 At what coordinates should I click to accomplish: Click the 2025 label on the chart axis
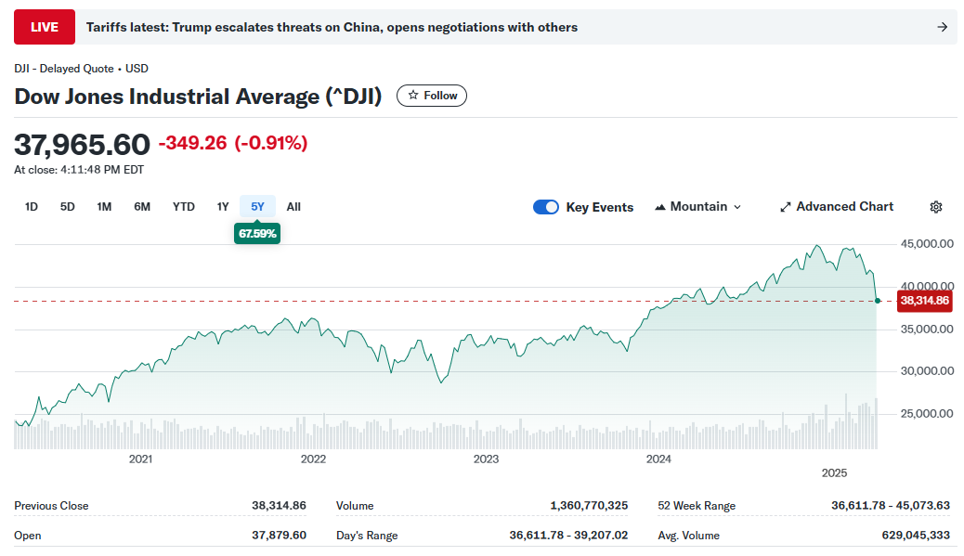click(x=834, y=473)
